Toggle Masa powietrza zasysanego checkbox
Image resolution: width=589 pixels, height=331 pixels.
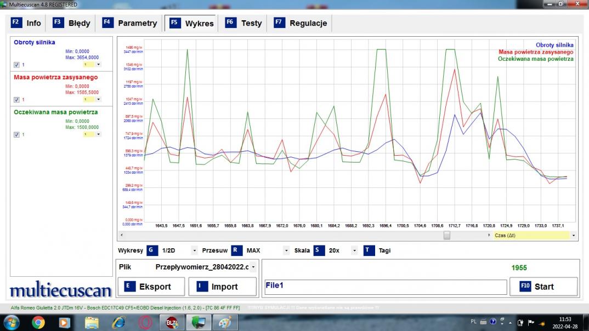(x=16, y=100)
